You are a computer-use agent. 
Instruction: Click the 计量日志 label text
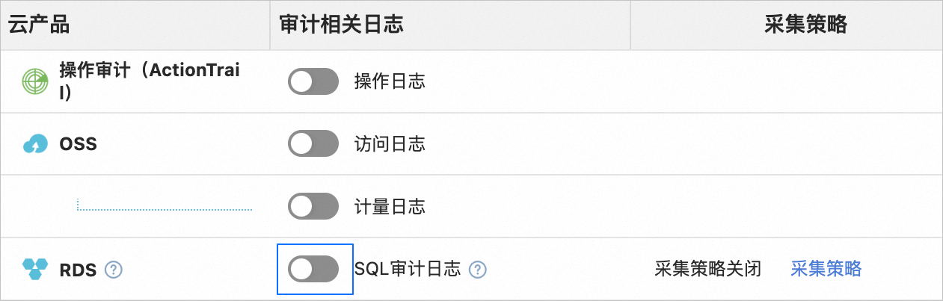pos(390,206)
